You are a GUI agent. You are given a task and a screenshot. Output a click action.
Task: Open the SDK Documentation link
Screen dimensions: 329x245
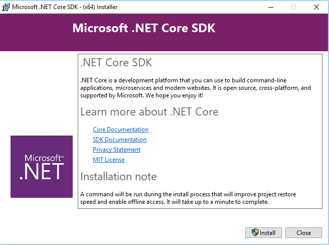tap(119, 140)
